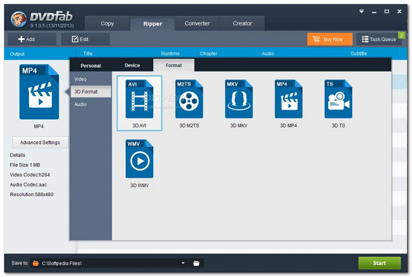Select the 3D MP4 format icon

pyautogui.click(x=288, y=99)
